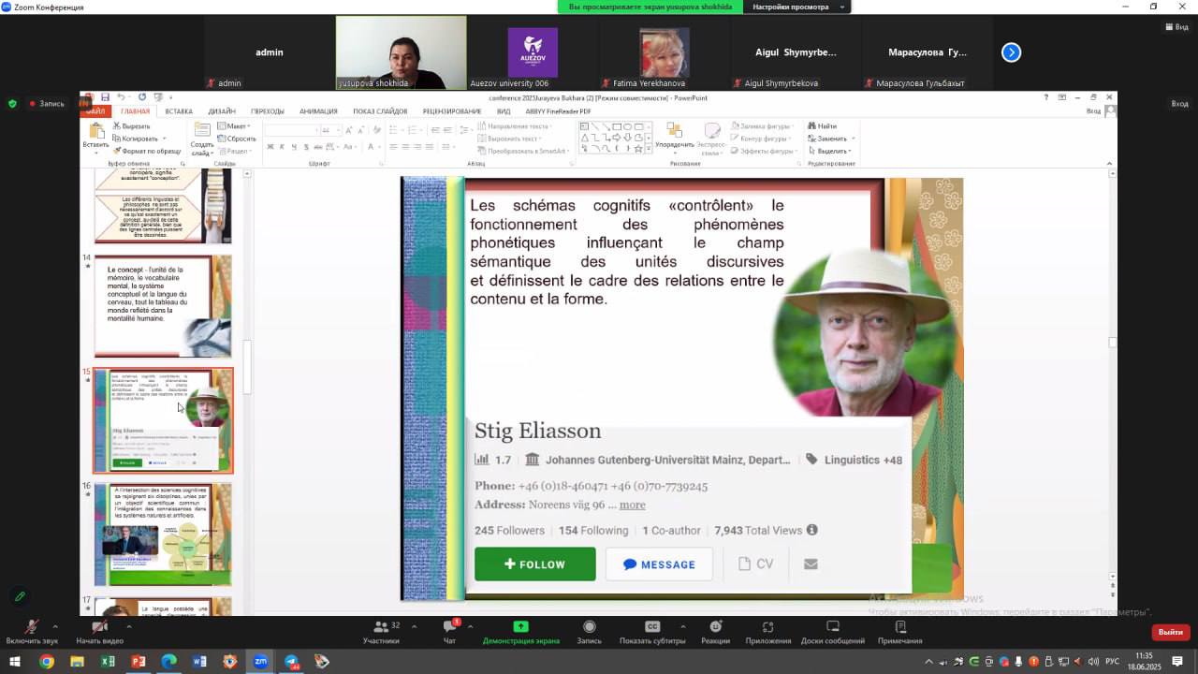Screen dimensions: 1198x674
Task: Open Notes (Примечания) in Zoom
Action: tap(899, 632)
